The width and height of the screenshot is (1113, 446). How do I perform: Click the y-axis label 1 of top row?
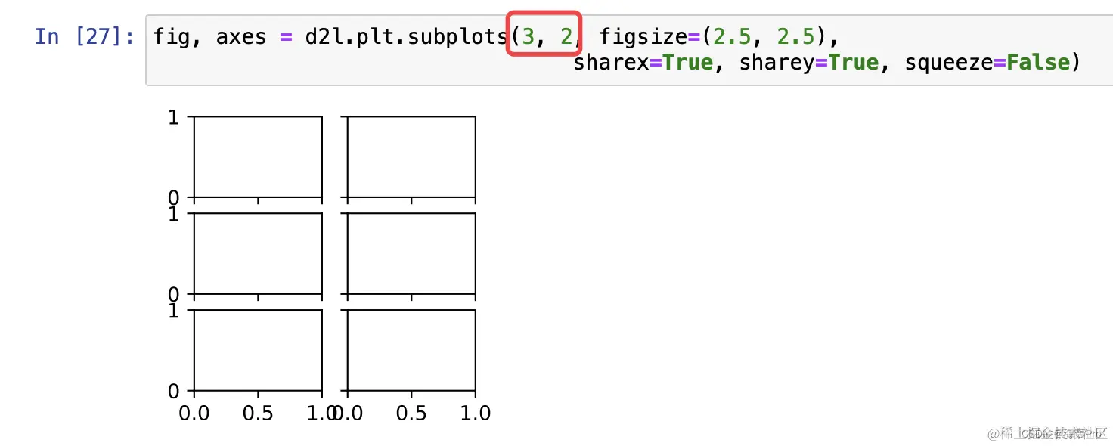[x=173, y=118]
